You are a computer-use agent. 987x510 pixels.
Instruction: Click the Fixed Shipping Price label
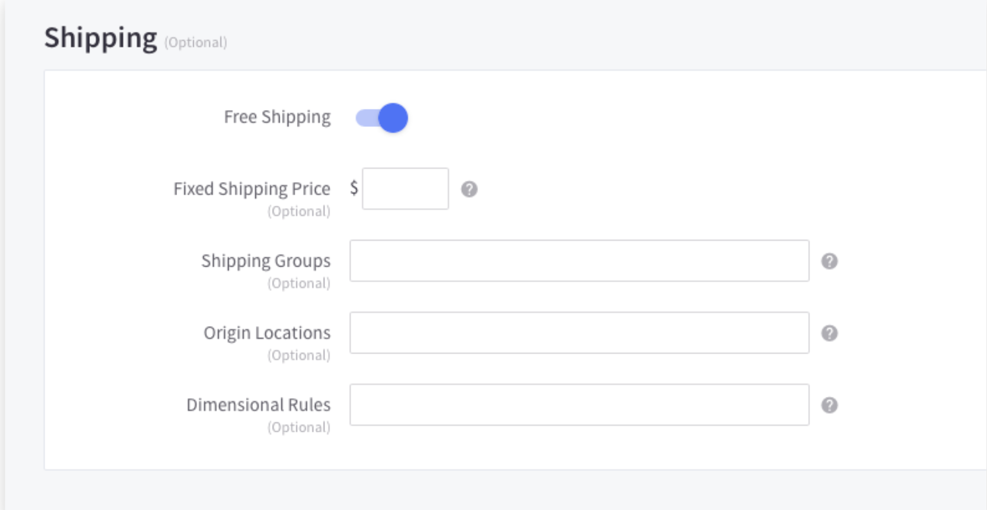(x=252, y=189)
